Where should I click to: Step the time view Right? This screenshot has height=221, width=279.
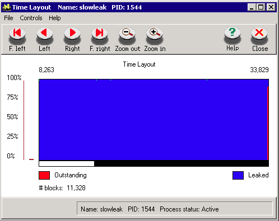coord(72,39)
